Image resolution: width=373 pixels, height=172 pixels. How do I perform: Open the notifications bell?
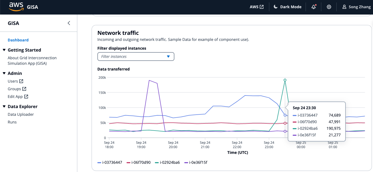(x=314, y=7)
